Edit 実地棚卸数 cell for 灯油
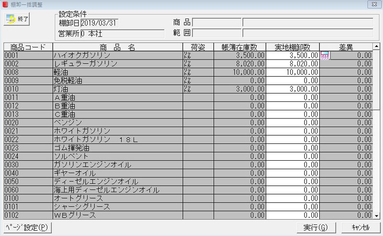Screen dimensions: 383x236 coord(293,90)
